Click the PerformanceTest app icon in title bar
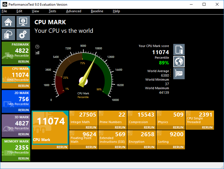 pos(5,5)
